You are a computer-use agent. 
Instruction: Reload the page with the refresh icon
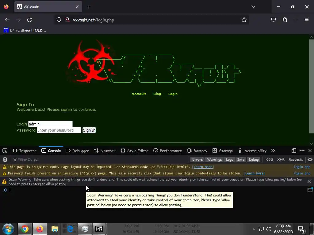(29, 20)
